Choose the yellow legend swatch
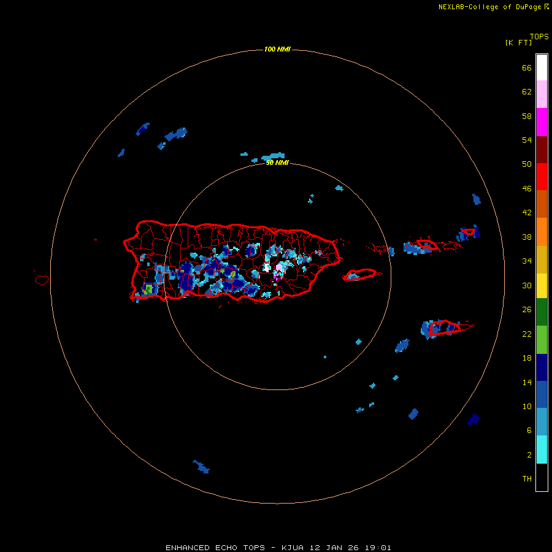The image size is (552, 552). pos(542,286)
